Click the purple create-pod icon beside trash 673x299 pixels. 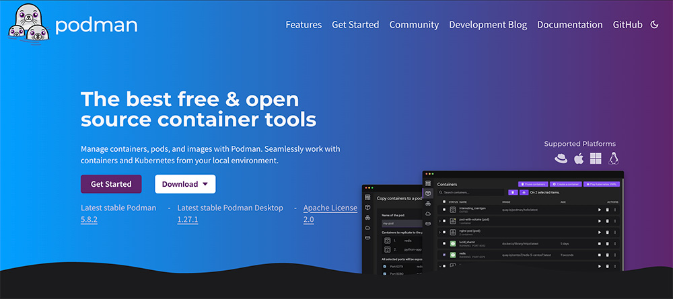tap(524, 192)
